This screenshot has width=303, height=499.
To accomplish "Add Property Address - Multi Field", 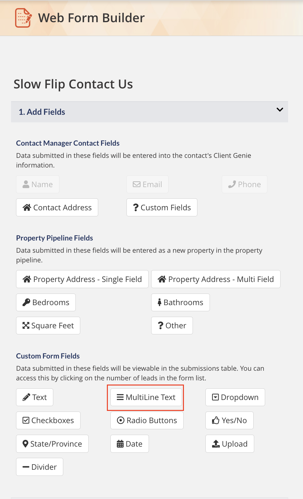I will point(216,279).
